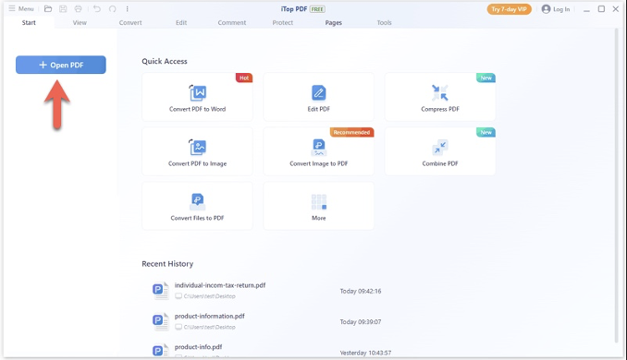This screenshot has height=360, width=627.
Task: Open the hamburger Menu
Action: (x=21, y=9)
